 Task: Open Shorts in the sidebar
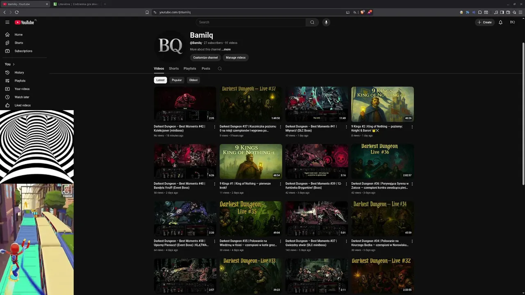coord(24,43)
